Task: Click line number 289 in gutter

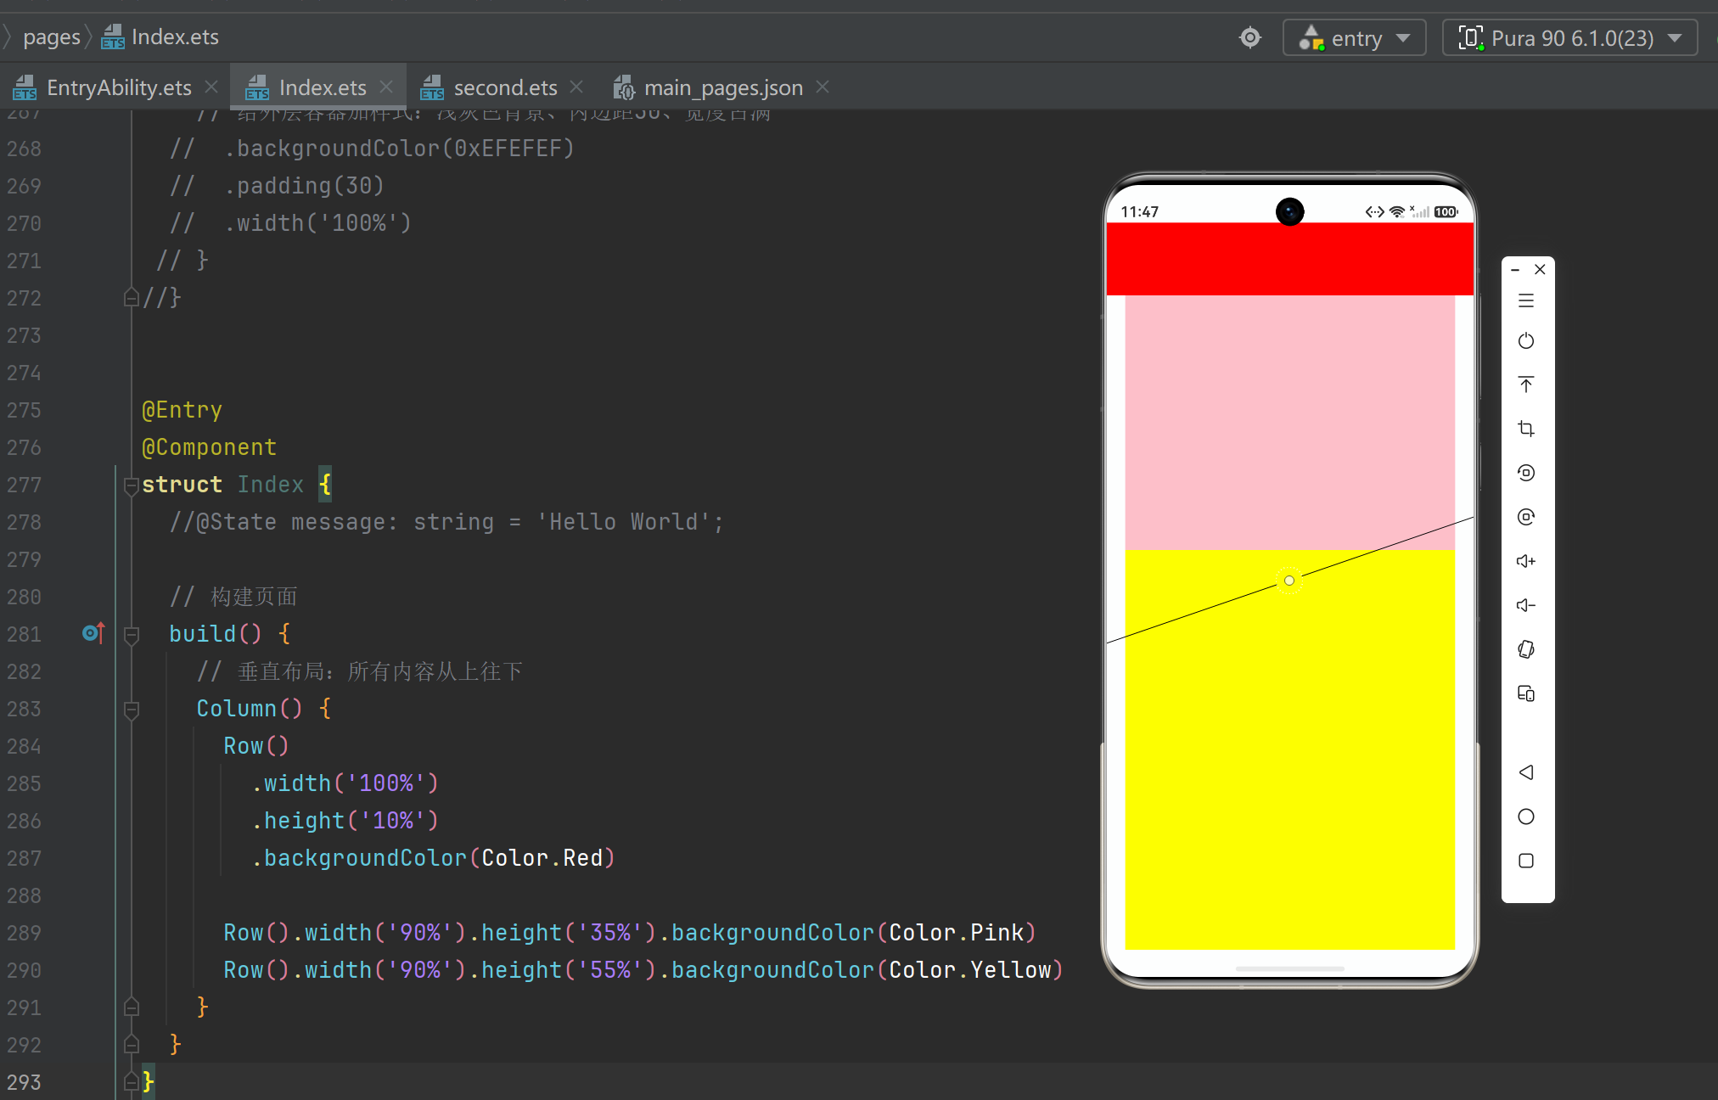Action: point(24,933)
